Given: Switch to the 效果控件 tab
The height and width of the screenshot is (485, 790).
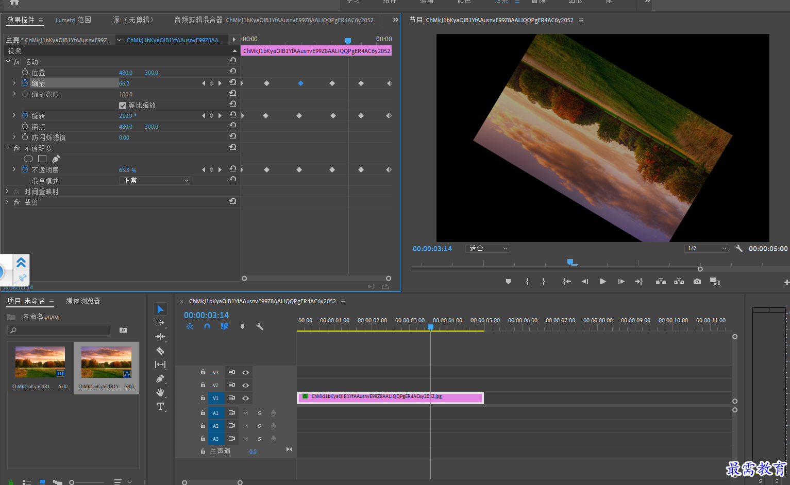Looking at the screenshot, I should coord(21,20).
